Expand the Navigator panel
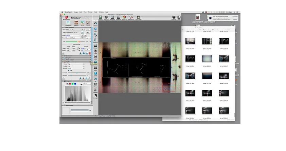Viewport: 286px width, 151px height. [63, 58]
